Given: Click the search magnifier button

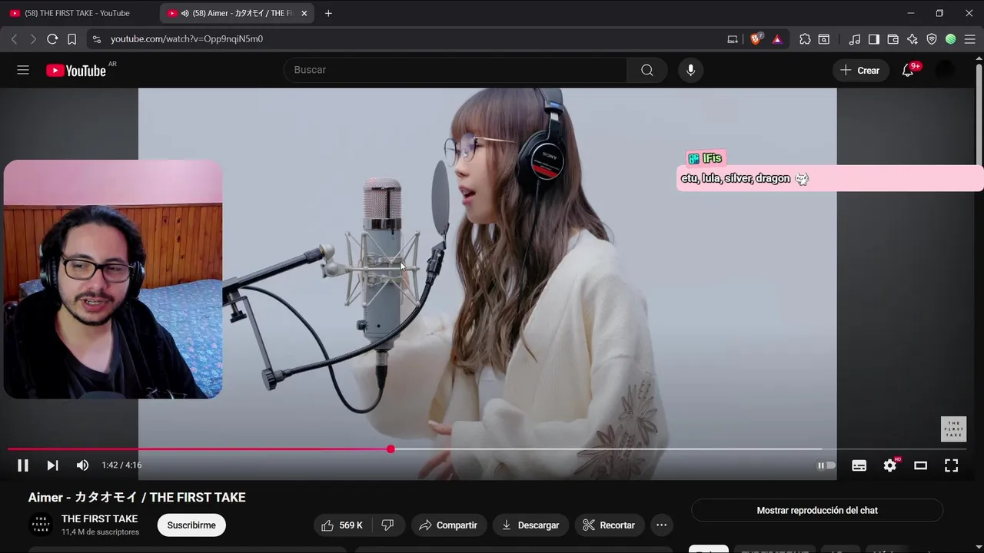Looking at the screenshot, I should coord(647,70).
